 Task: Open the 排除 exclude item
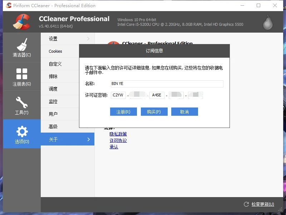[60, 76]
